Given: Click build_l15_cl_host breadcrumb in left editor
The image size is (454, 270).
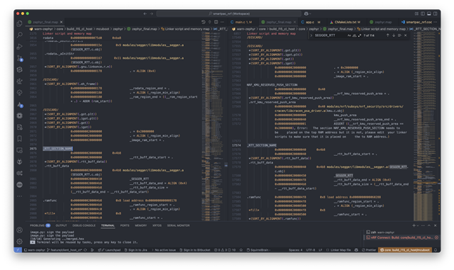Looking at the screenshot, I should 79,29.
